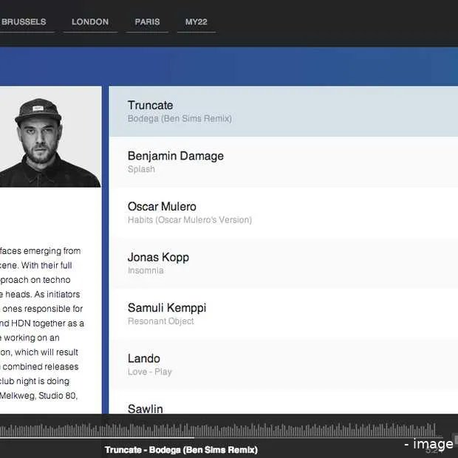The image size is (458, 458).
Task: Open the MY22 tab
Action: point(196,22)
